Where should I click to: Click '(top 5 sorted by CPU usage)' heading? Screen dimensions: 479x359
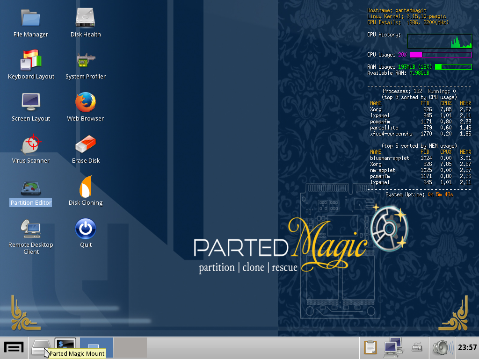[419, 97]
